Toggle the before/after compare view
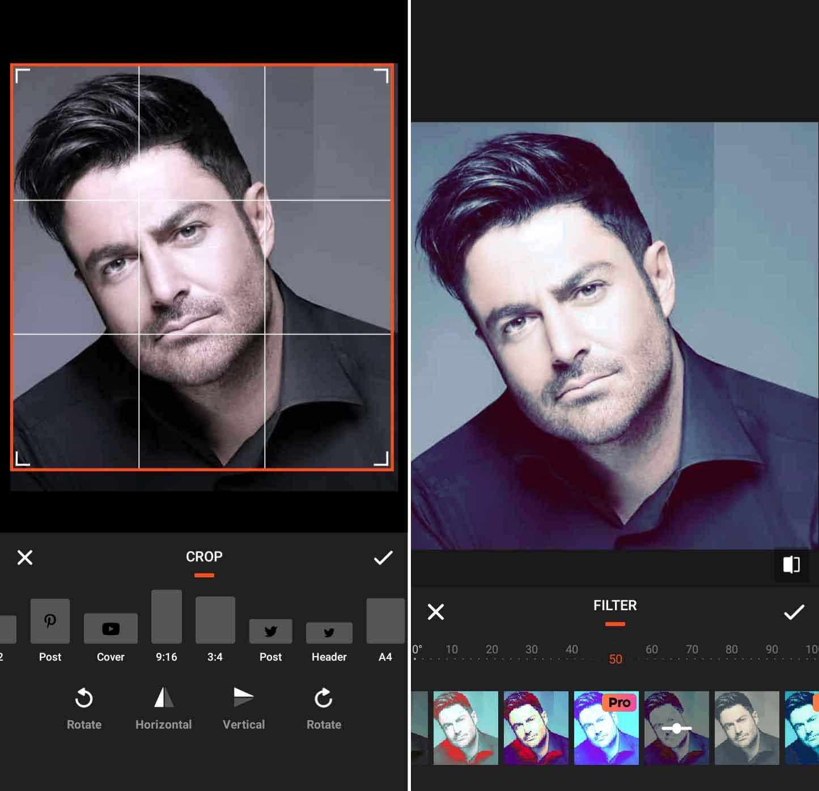This screenshot has height=791, width=819. [x=791, y=564]
